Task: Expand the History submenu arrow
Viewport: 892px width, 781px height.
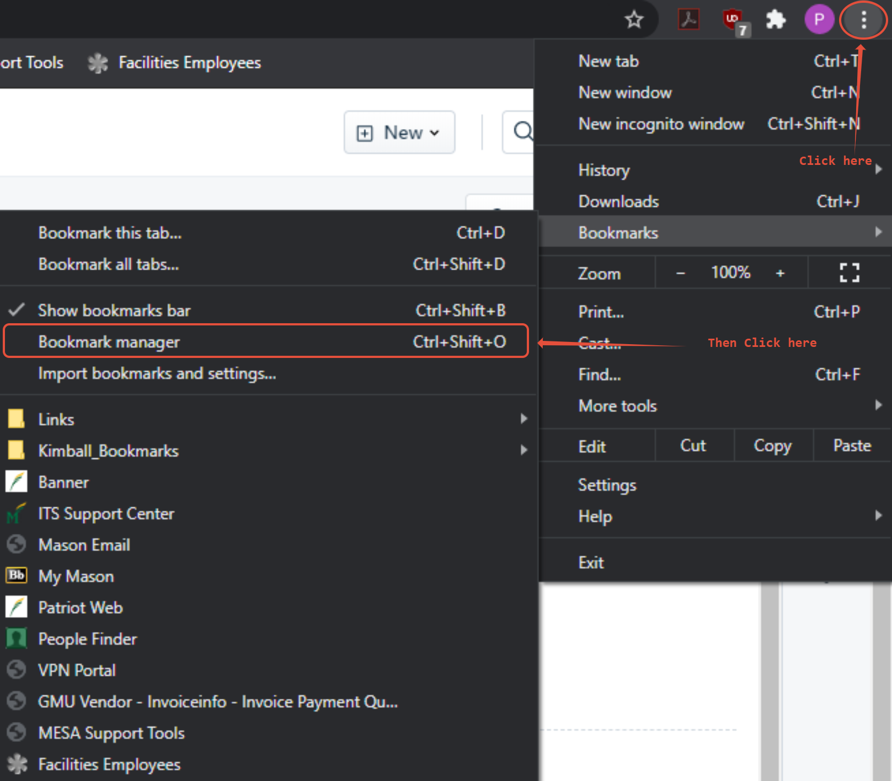Action: (878, 169)
